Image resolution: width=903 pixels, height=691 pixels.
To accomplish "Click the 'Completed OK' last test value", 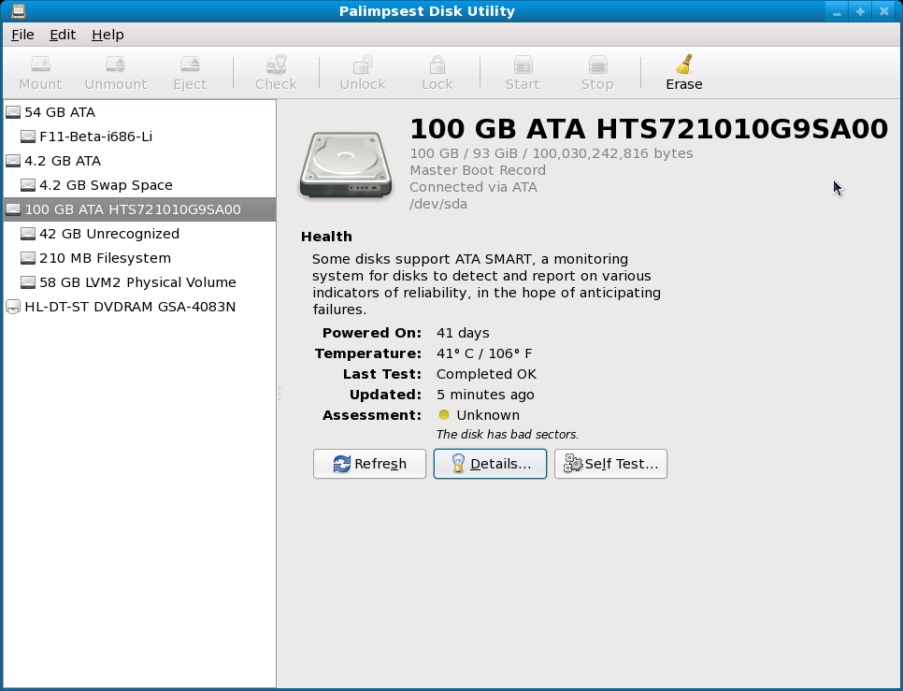I will (x=487, y=374).
